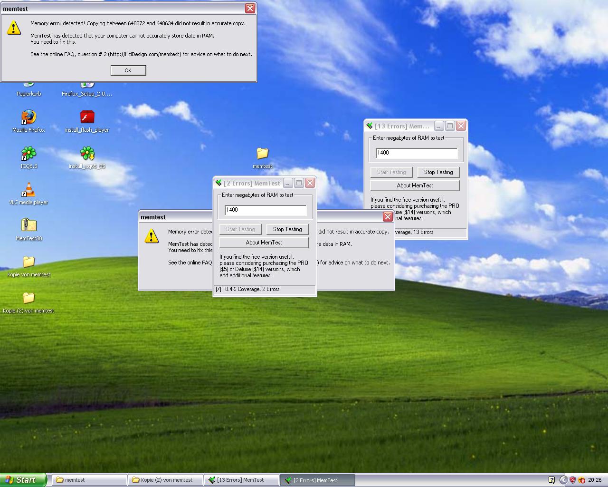Viewport: 608px width, 487px height.
Task: Open About MemTest in the [2 Errors] window
Action: (x=264, y=243)
